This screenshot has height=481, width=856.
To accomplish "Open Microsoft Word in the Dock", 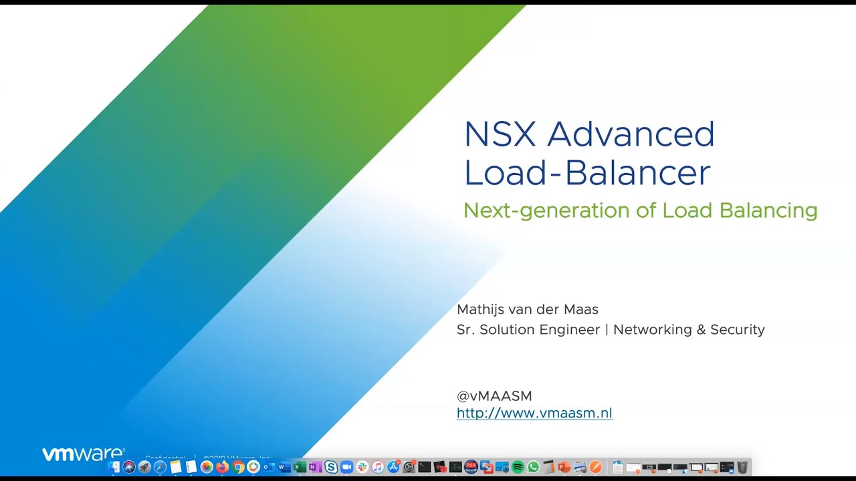I will (x=284, y=467).
